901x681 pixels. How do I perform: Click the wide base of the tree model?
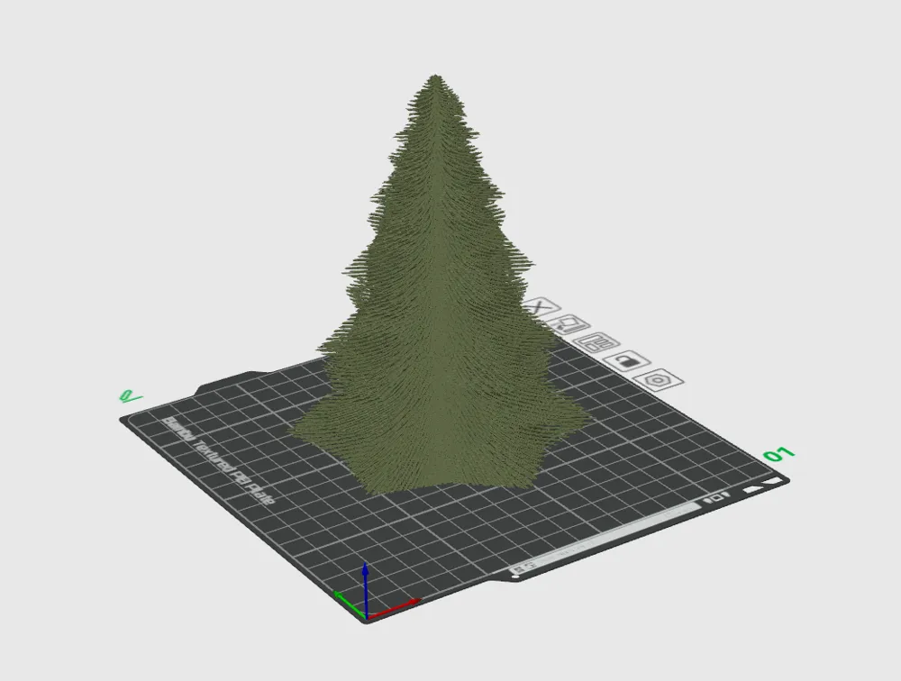(x=440, y=449)
